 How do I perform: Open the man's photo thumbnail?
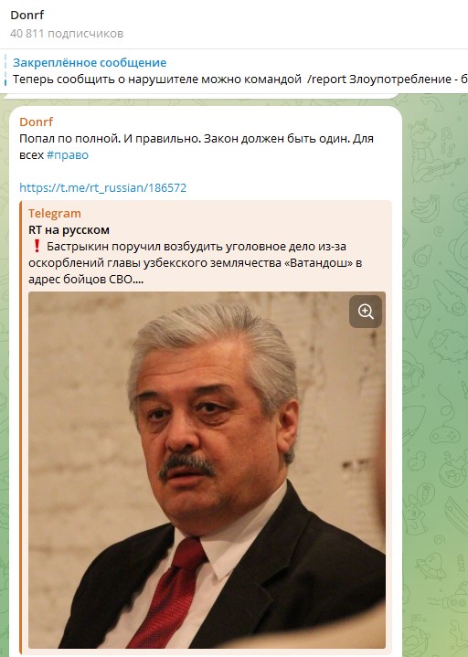[x=207, y=470]
